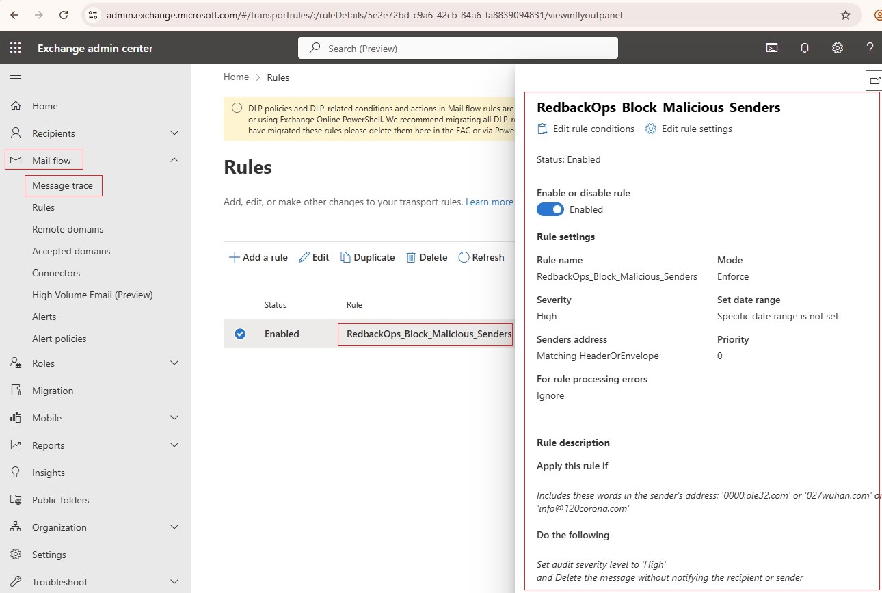Expand the Organization chevron
The width and height of the screenshot is (882, 593).
click(174, 527)
